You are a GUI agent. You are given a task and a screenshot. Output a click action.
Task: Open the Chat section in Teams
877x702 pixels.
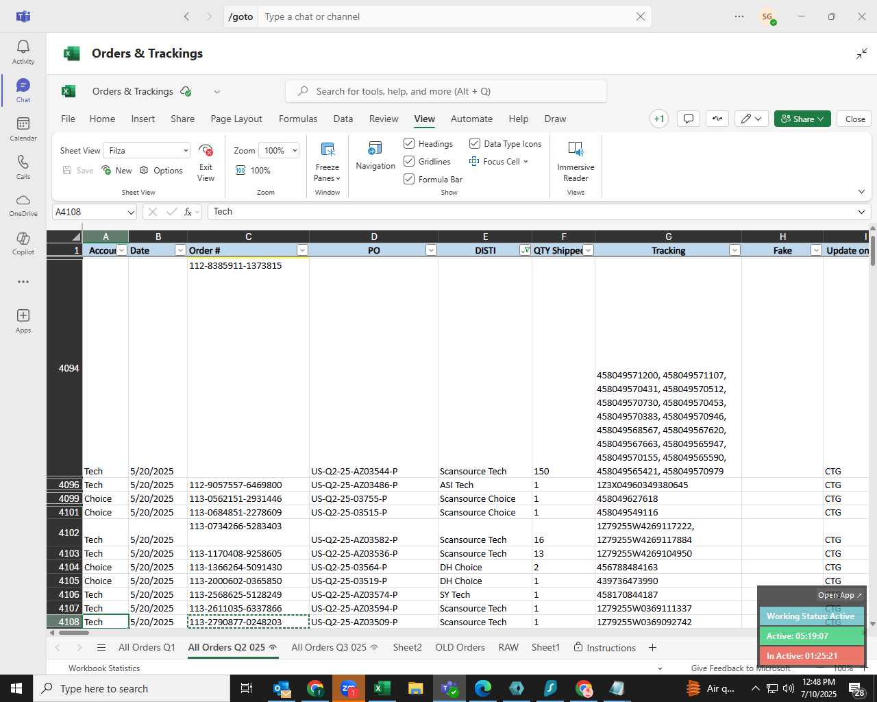coord(23,90)
